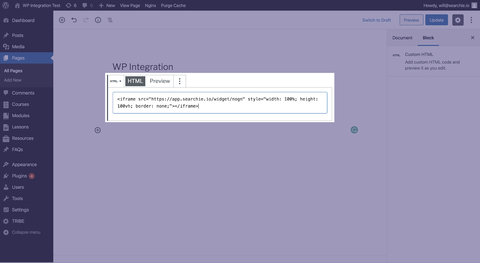Open the block type switcher dropdown
The image size is (480, 263).
pyautogui.click(x=116, y=81)
